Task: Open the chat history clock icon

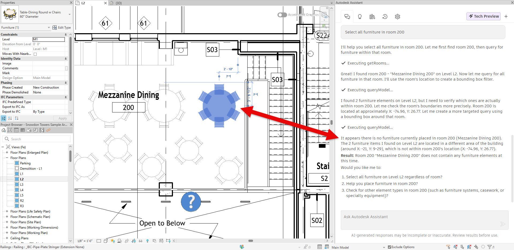Action: 385,17
